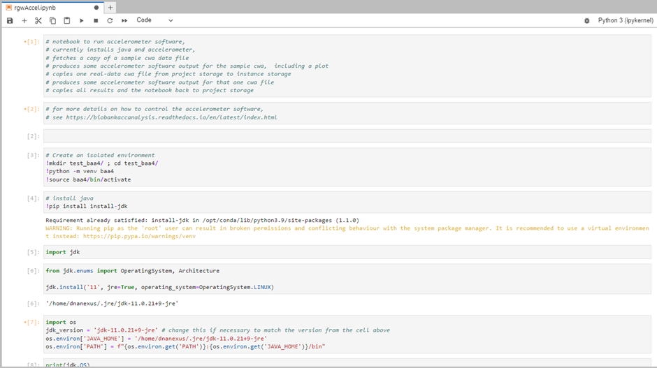Click the '# install java' comment
The height and width of the screenshot is (368, 657).
tap(70, 198)
